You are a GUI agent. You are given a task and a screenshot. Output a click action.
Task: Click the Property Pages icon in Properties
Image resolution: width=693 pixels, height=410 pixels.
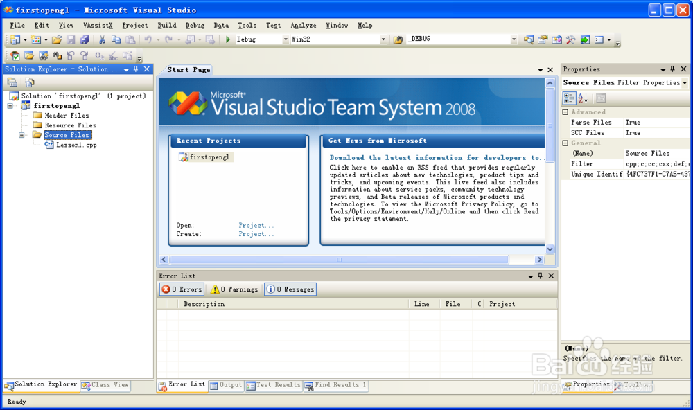click(x=600, y=98)
